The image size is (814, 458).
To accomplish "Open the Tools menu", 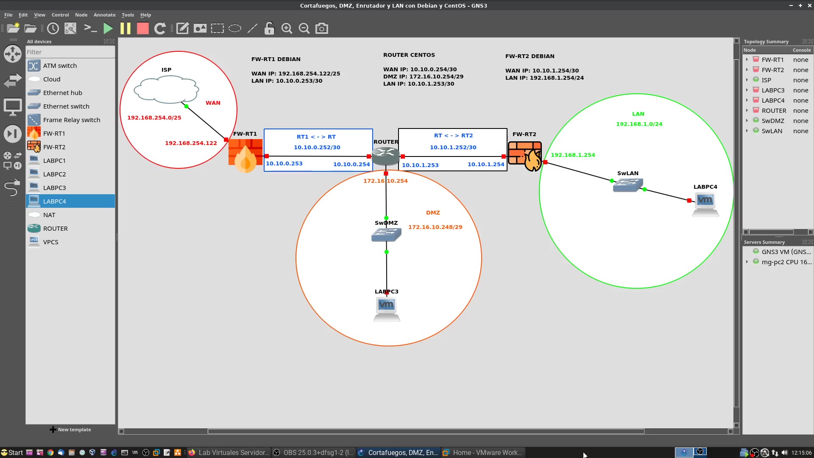I will click(128, 15).
